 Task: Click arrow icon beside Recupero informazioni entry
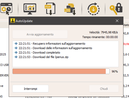coord(16,43)
